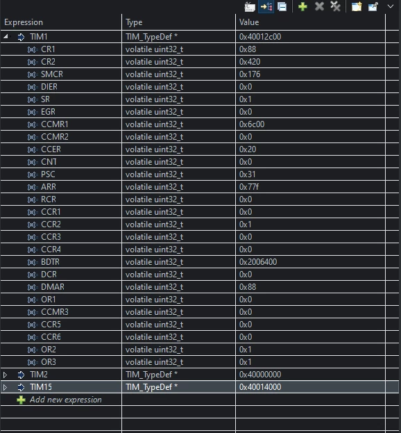Viewport: 401px width, 433px height.
Task: Click BDTR value 0x2006400
Action: click(x=258, y=262)
